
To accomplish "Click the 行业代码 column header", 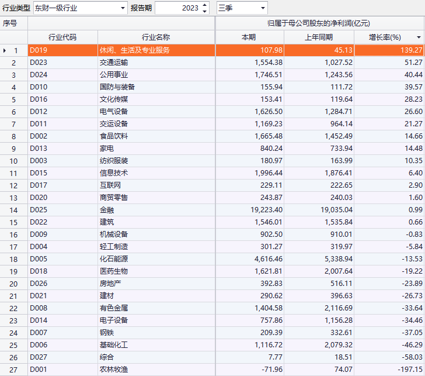I will 62,37.
